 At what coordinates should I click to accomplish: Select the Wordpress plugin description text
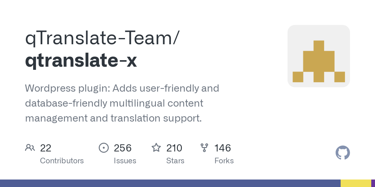(122, 103)
